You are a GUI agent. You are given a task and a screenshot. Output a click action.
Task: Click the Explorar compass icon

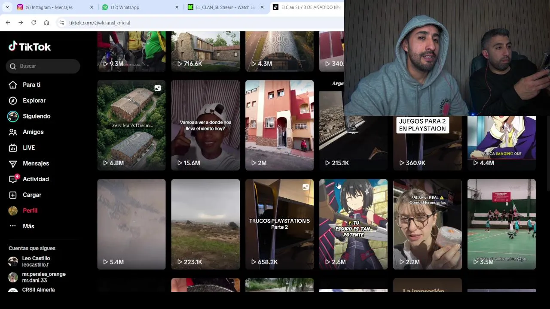click(13, 100)
